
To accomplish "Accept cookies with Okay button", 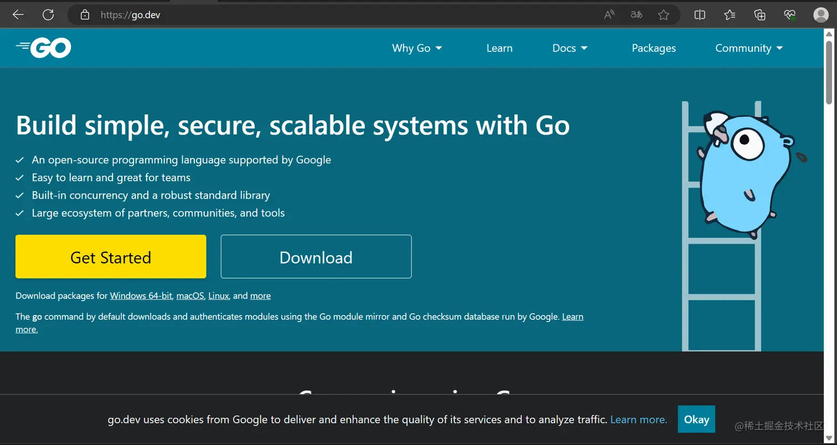I will pyautogui.click(x=696, y=419).
